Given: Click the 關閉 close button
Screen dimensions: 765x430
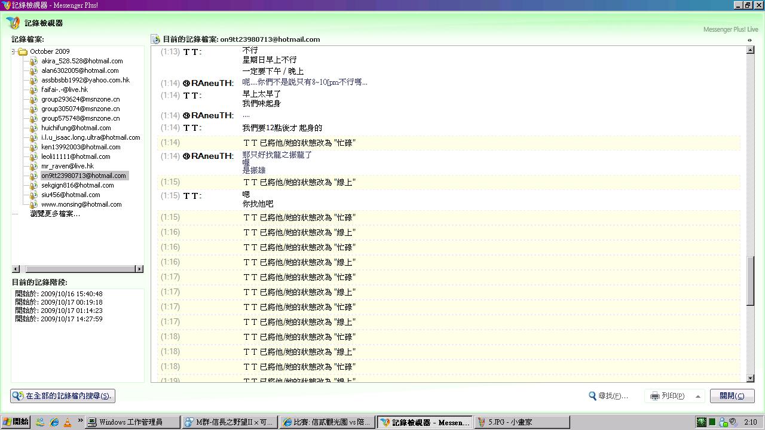Looking at the screenshot, I should pos(732,396).
